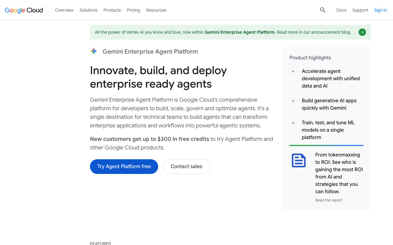Click the blue document report icon
Screen dimensions: 393x245
(x=299, y=160)
